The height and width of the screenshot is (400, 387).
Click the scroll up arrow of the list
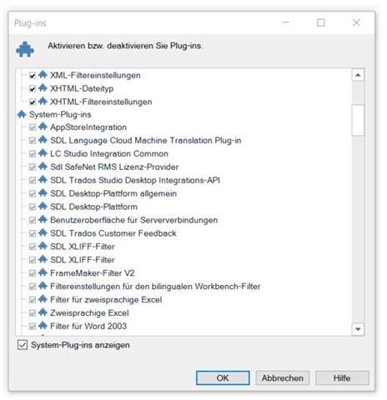(x=358, y=75)
